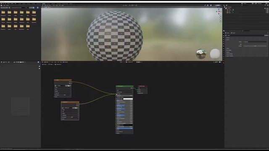
Task: Click the image browse icon in upper Image Texture node
Action: [55, 86]
